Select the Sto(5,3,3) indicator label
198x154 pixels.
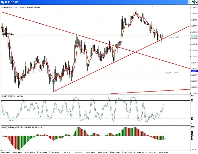12,96
